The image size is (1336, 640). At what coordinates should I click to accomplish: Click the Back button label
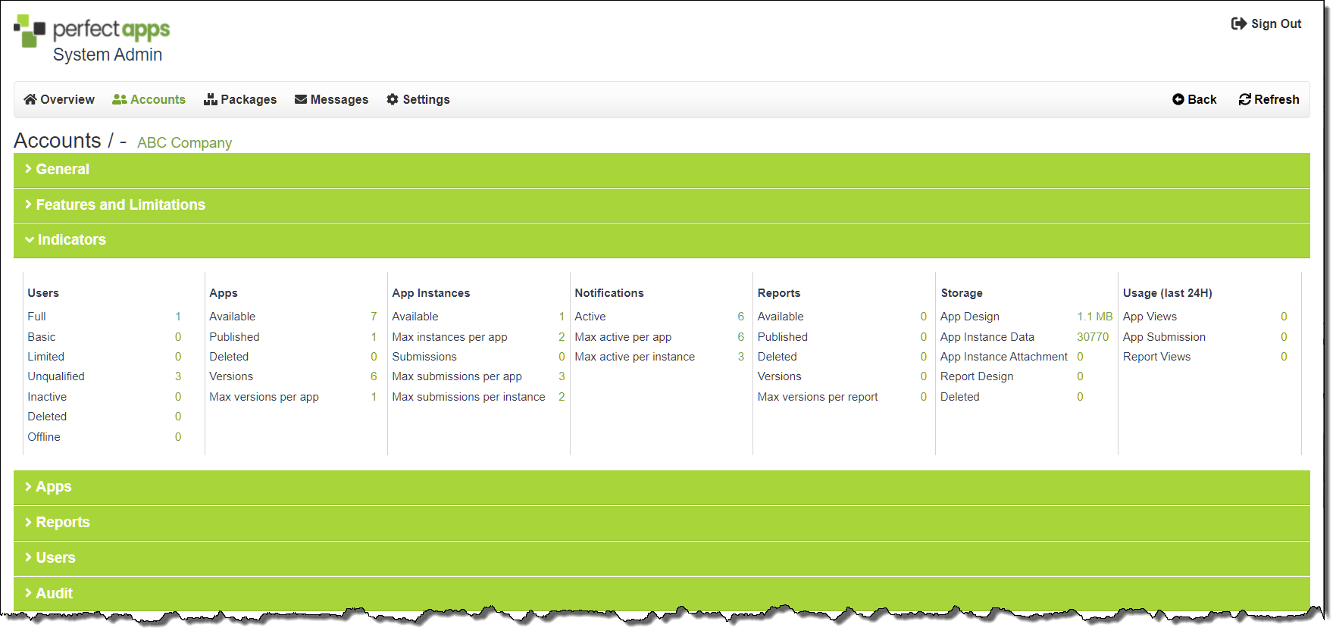point(1202,99)
